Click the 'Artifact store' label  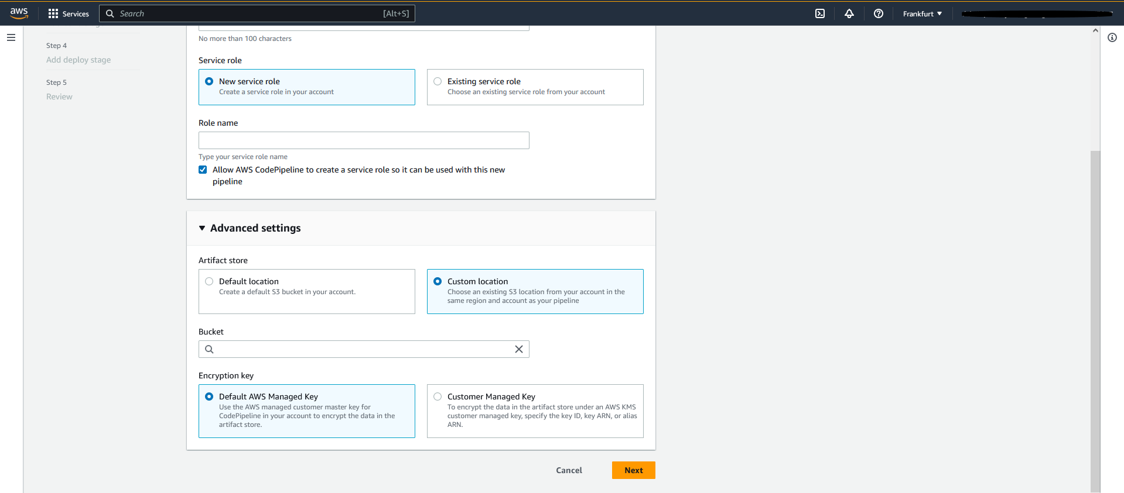pyautogui.click(x=223, y=260)
